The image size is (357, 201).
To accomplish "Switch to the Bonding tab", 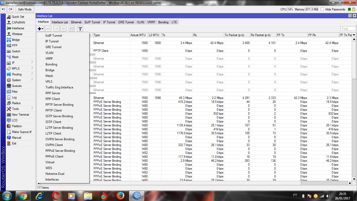I will 163,22.
